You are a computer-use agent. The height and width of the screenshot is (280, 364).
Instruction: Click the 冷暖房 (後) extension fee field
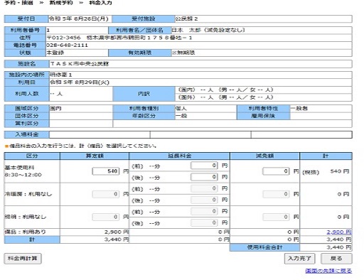coord(204,200)
